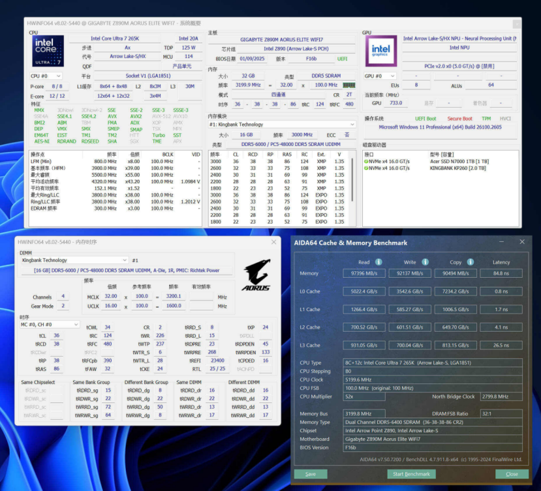Click the TDP 125 W value

pyautogui.click(x=189, y=48)
